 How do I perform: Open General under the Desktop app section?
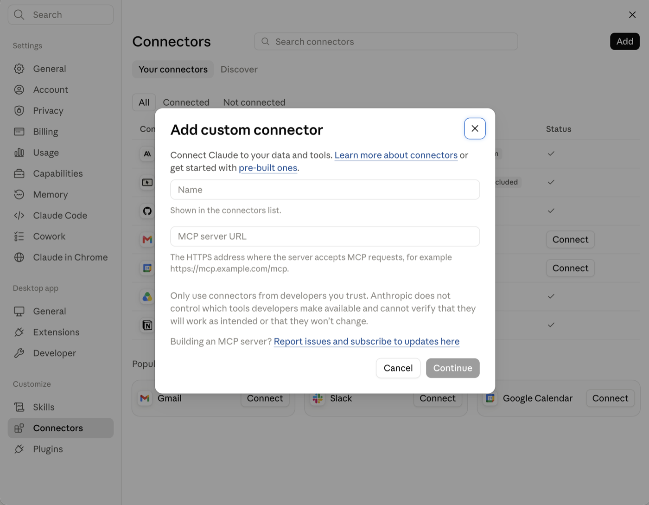coord(61,311)
